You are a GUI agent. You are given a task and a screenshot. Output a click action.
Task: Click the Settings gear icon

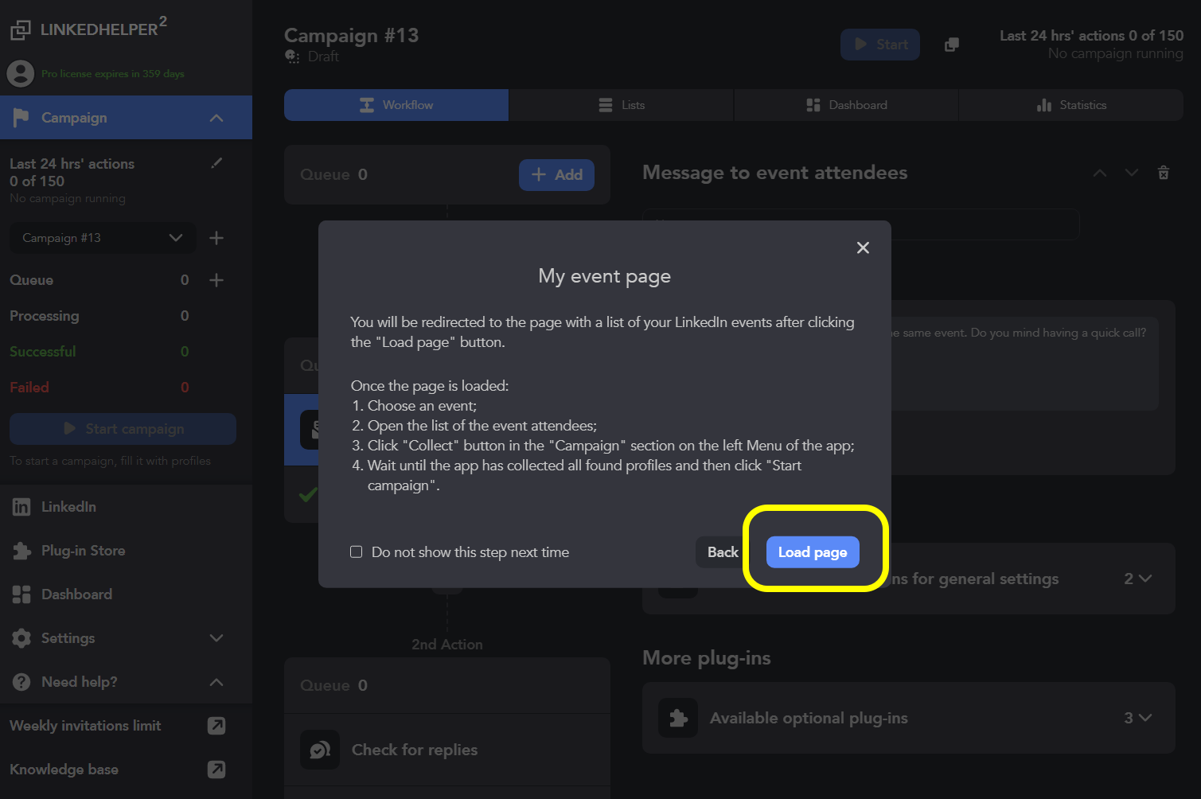coord(21,638)
